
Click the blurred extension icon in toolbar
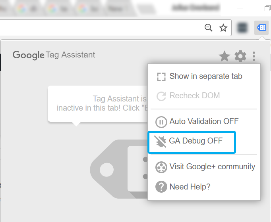[x=242, y=28]
